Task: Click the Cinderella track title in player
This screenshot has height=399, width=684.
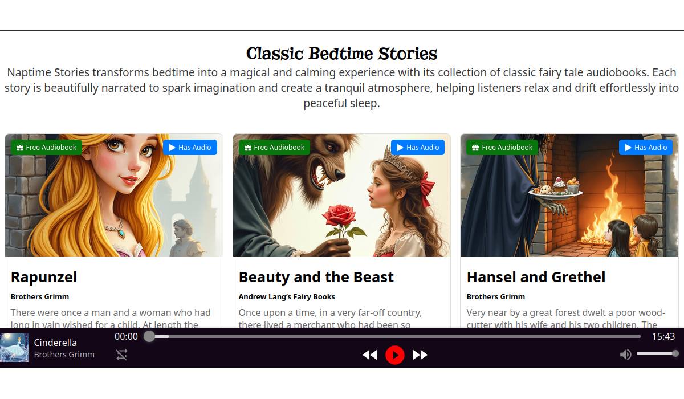Action: [55, 343]
